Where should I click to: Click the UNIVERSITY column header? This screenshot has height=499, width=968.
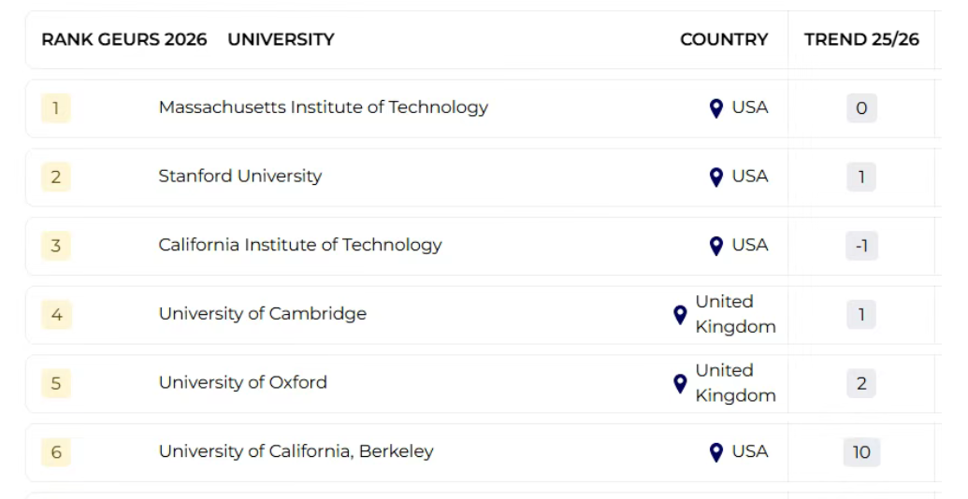pyautogui.click(x=281, y=39)
